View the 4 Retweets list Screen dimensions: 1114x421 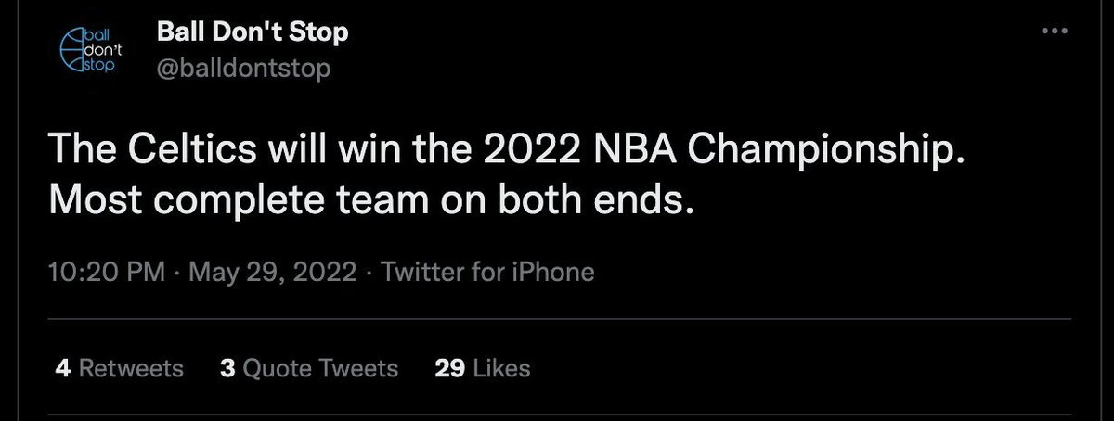click(120, 368)
